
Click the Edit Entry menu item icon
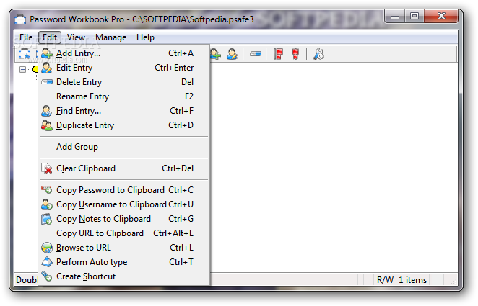tap(47, 68)
